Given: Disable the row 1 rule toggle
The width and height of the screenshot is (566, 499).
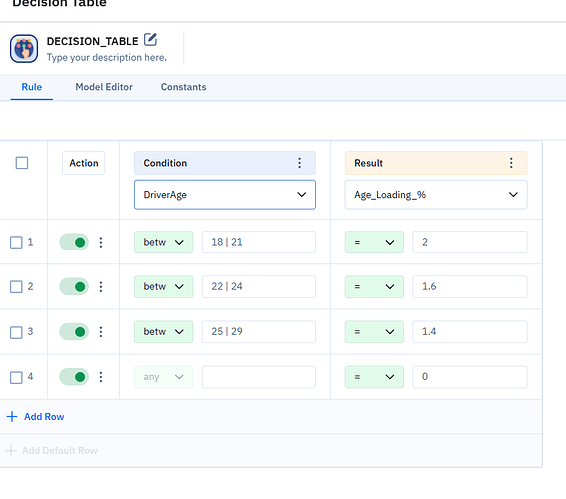Looking at the screenshot, I should point(74,242).
